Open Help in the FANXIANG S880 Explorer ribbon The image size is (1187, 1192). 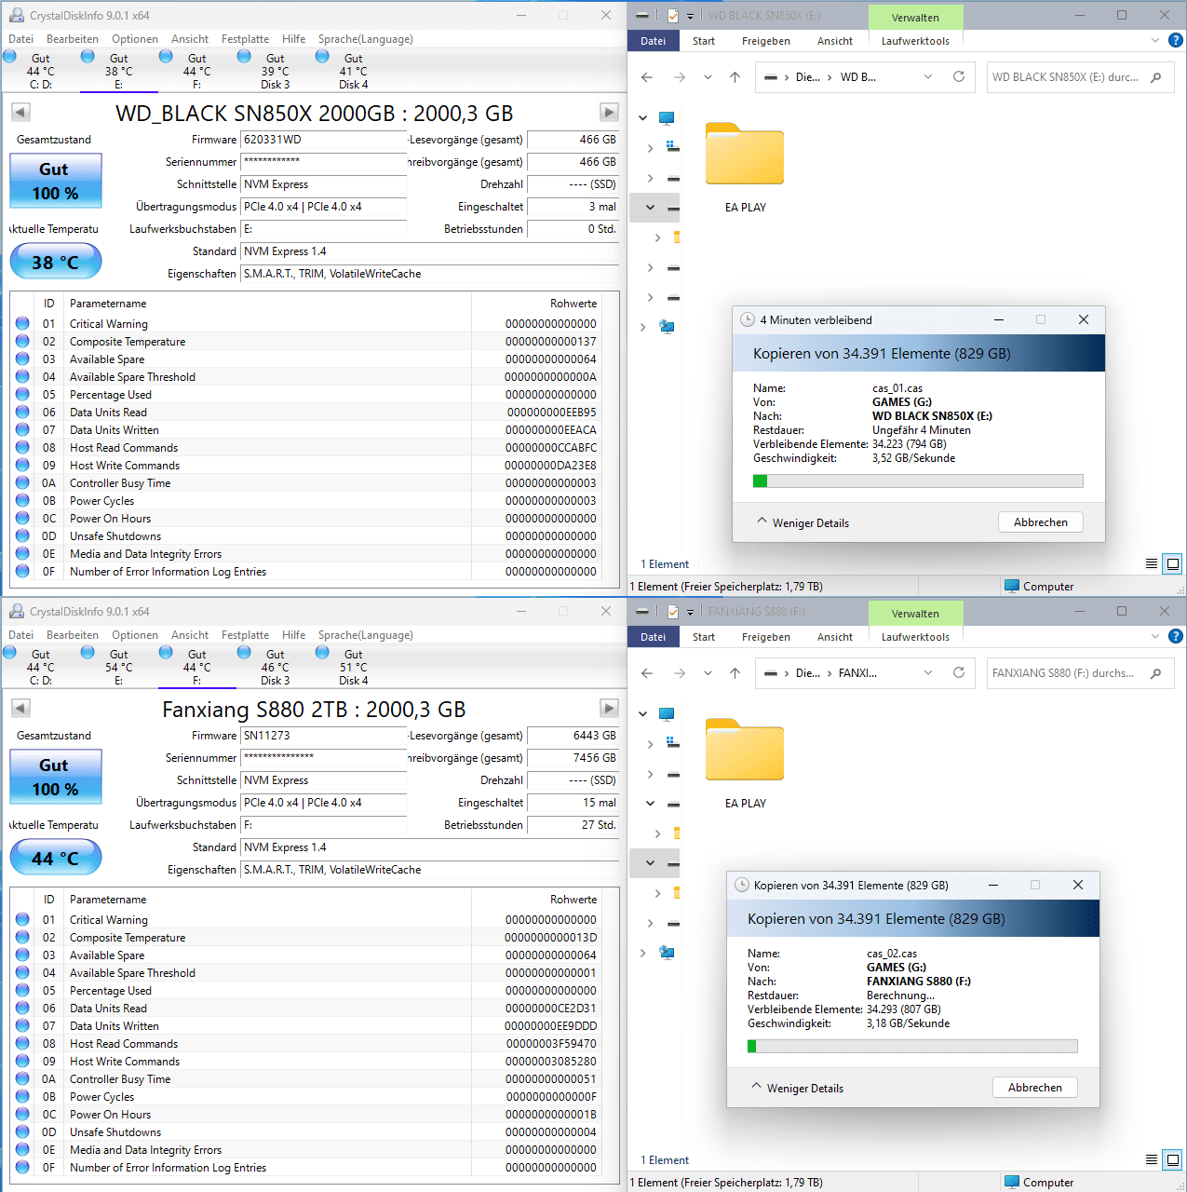(x=1176, y=636)
